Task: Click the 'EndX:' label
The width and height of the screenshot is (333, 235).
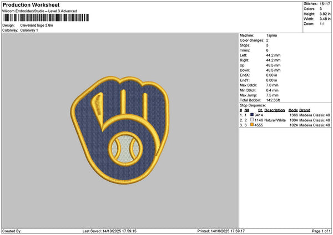Action: [245, 75]
